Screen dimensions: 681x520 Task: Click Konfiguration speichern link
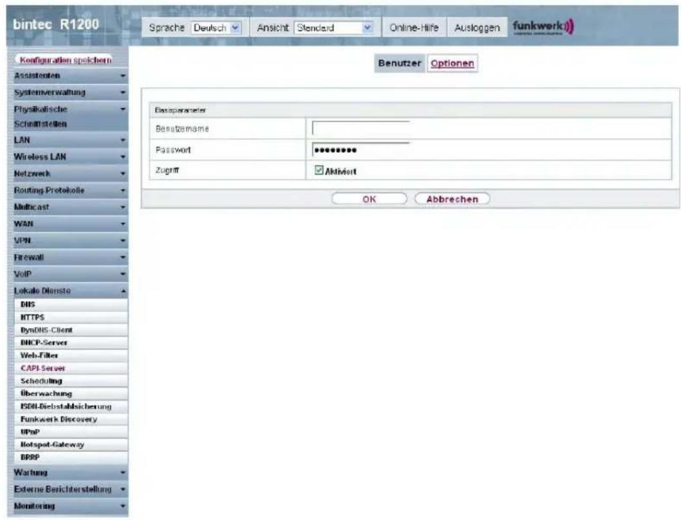pos(65,60)
